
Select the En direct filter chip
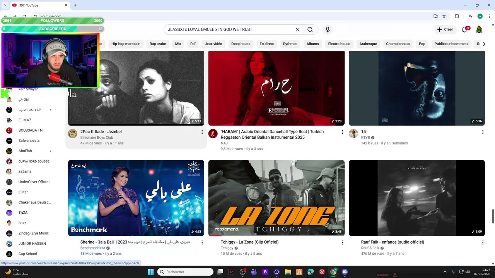(267, 44)
